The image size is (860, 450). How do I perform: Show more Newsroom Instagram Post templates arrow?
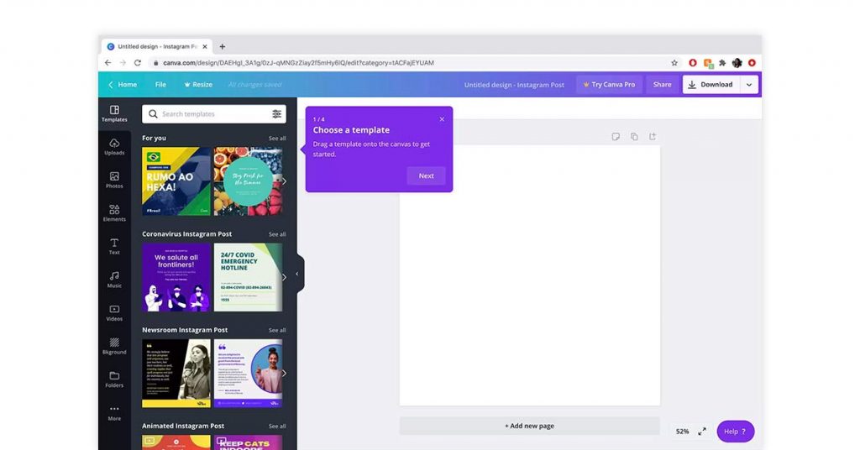pos(284,374)
